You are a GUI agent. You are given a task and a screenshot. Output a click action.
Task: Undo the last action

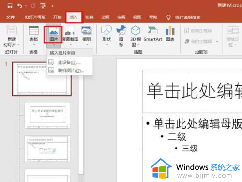click(20, 6)
